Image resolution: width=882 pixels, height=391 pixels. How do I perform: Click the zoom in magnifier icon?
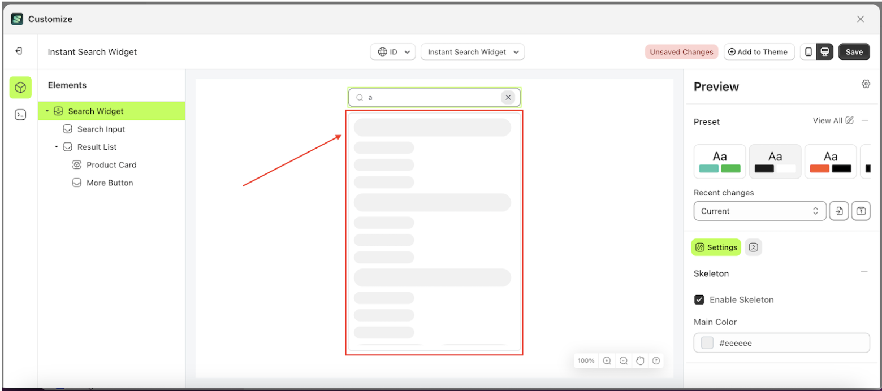click(x=607, y=360)
